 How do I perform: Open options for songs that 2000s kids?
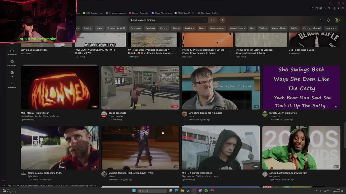pos(339,173)
